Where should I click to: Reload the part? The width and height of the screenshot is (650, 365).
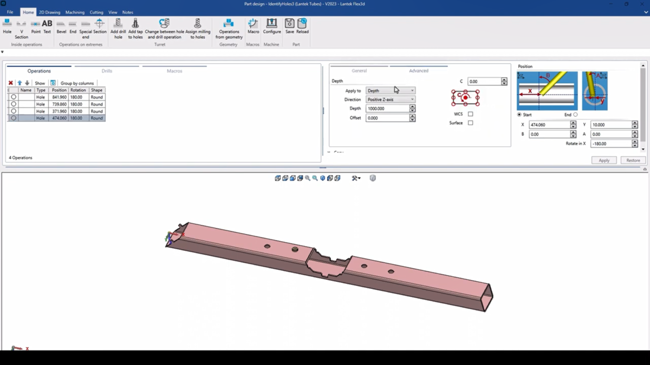[302, 27]
